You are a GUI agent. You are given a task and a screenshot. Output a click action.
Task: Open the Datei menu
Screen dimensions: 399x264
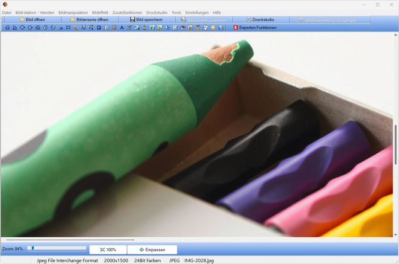coord(7,12)
